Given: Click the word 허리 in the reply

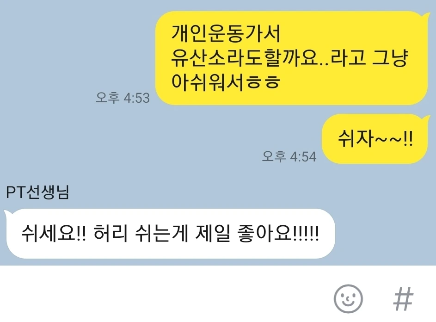Looking at the screenshot, I should 111,233.
